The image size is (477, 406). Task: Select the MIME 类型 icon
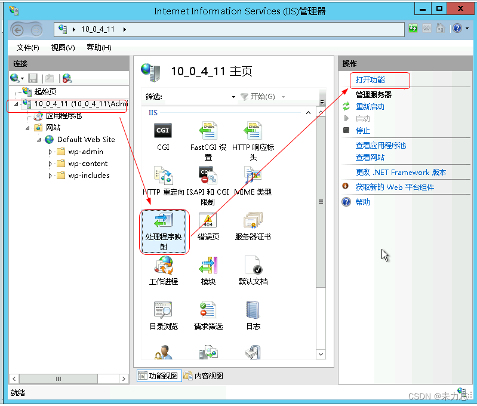[x=253, y=176]
